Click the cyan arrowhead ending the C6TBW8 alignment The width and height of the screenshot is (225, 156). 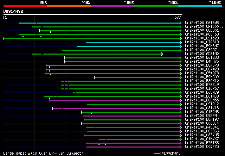coord(181,23)
